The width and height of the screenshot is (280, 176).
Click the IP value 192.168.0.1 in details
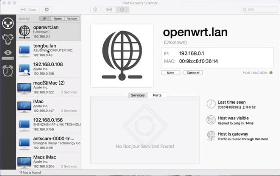coord(192,53)
